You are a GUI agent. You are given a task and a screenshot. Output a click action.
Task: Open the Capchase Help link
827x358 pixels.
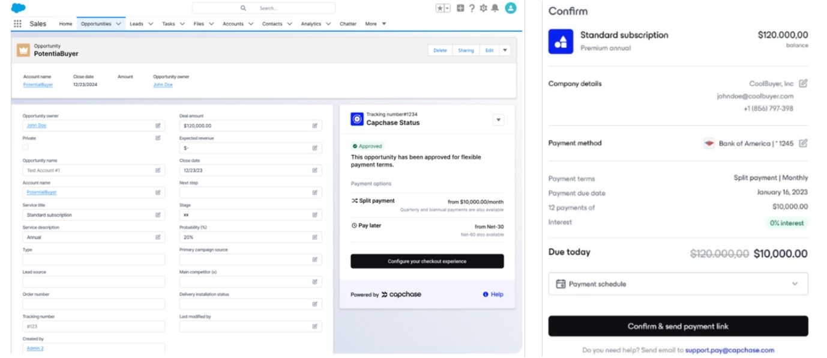493,294
